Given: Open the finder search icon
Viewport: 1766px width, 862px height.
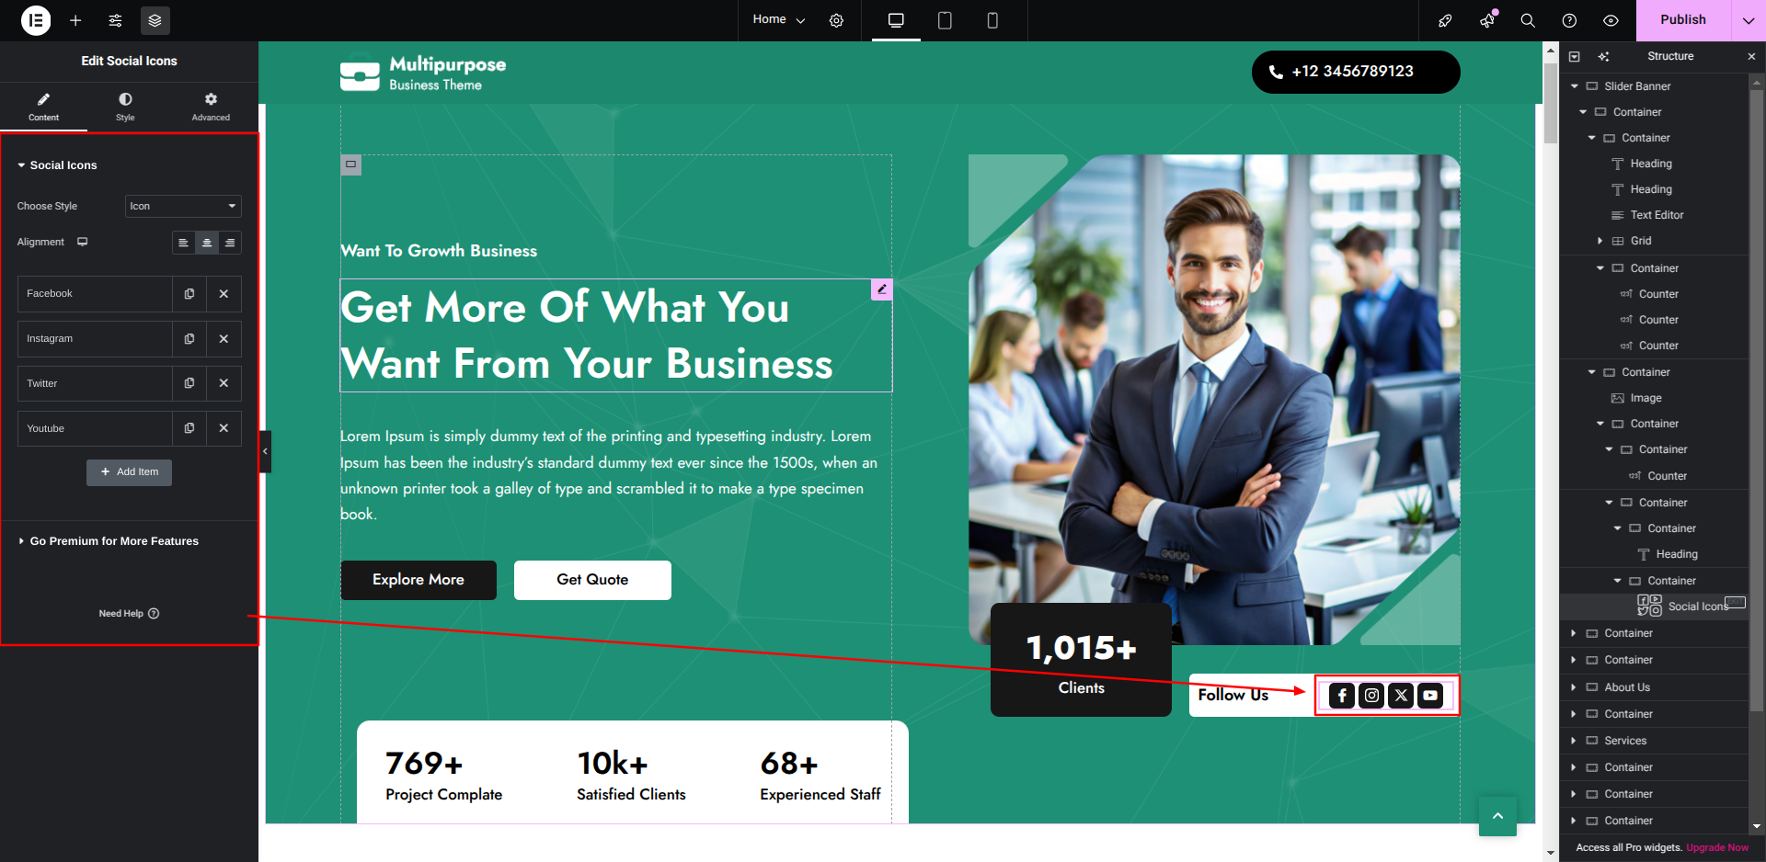Looking at the screenshot, I should coord(1528,20).
